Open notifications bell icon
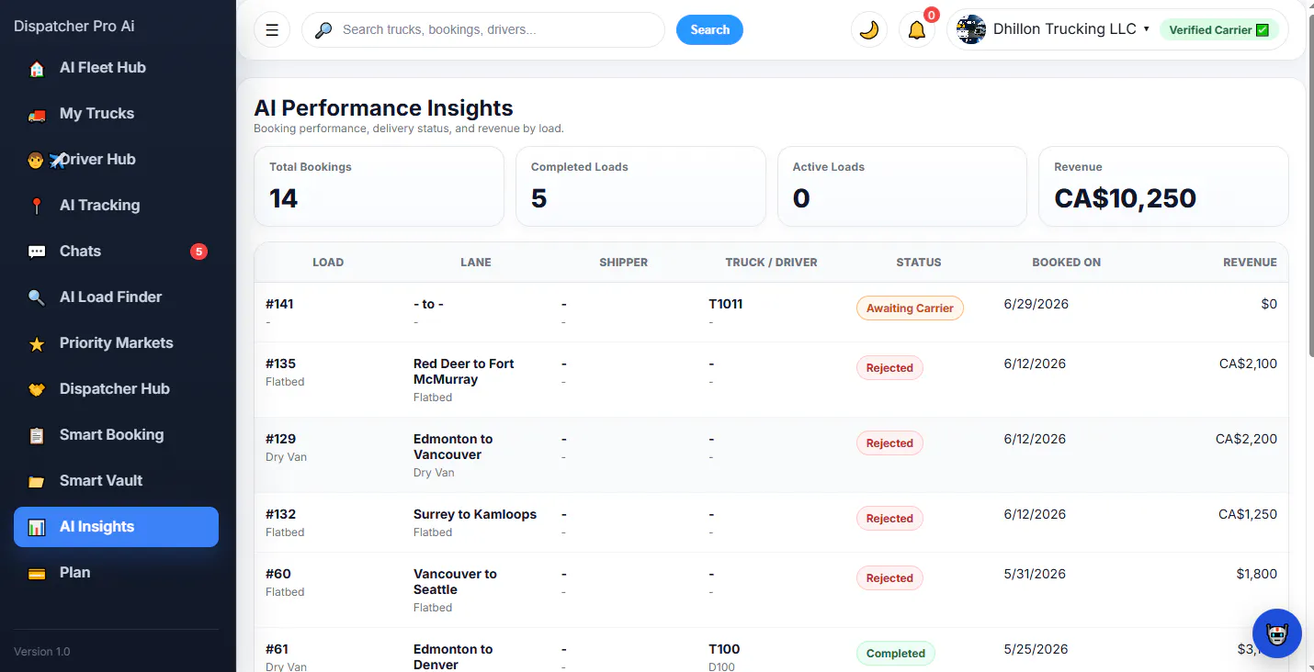This screenshot has width=1314, height=672. 916,29
